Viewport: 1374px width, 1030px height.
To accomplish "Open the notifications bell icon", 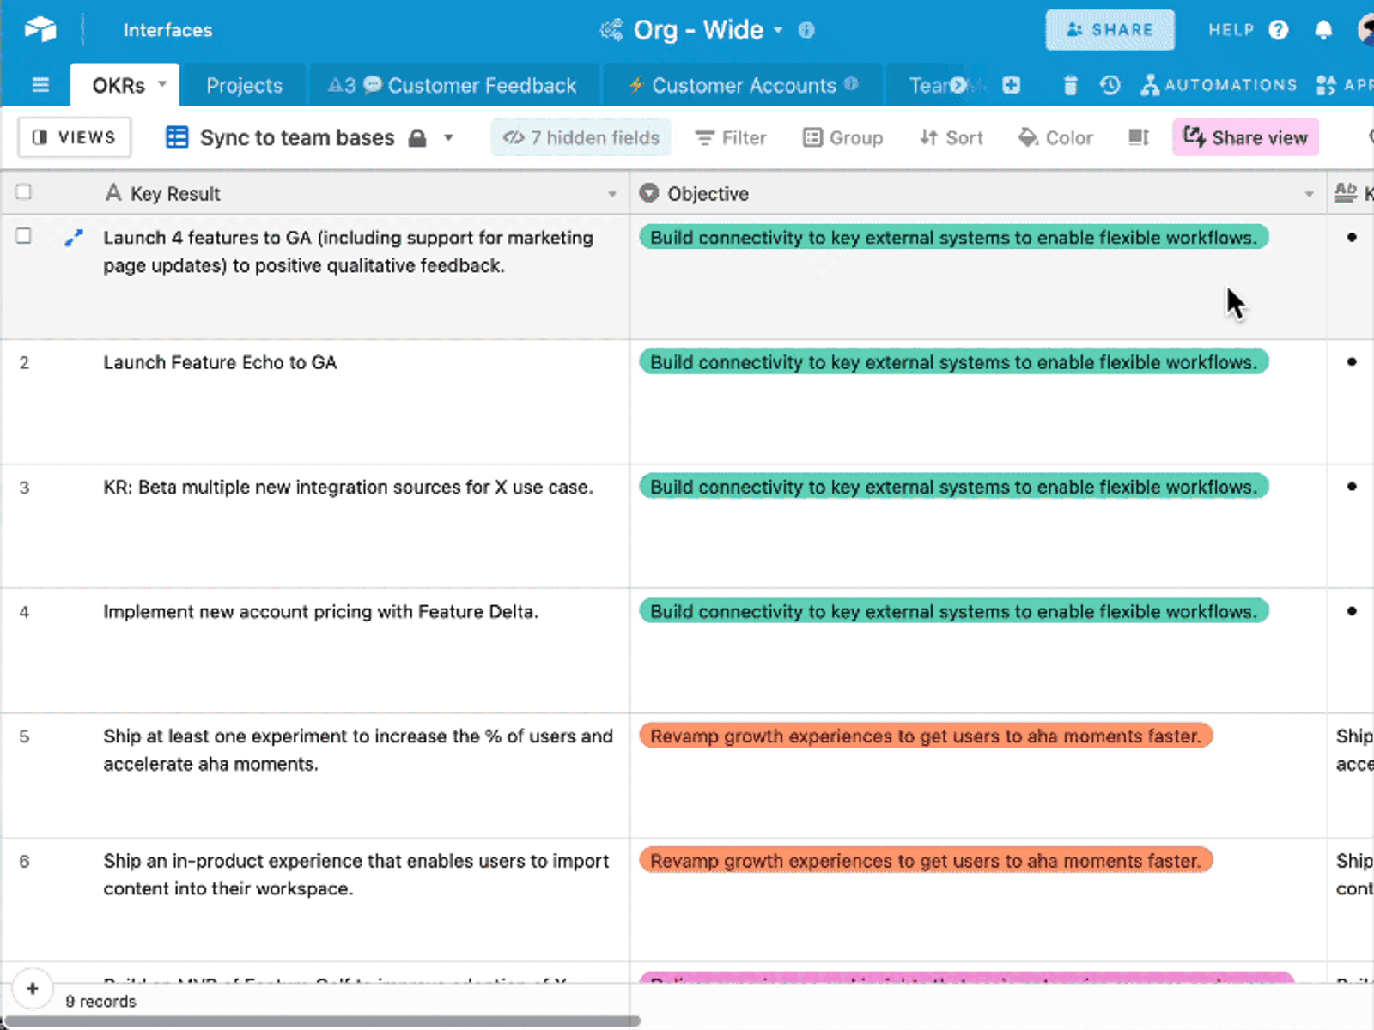I will tap(1323, 30).
